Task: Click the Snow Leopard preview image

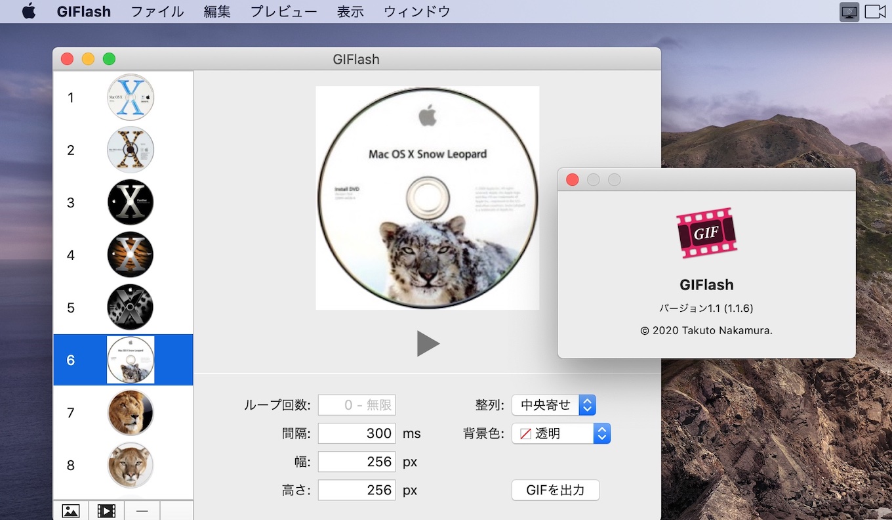Action: tap(428, 198)
